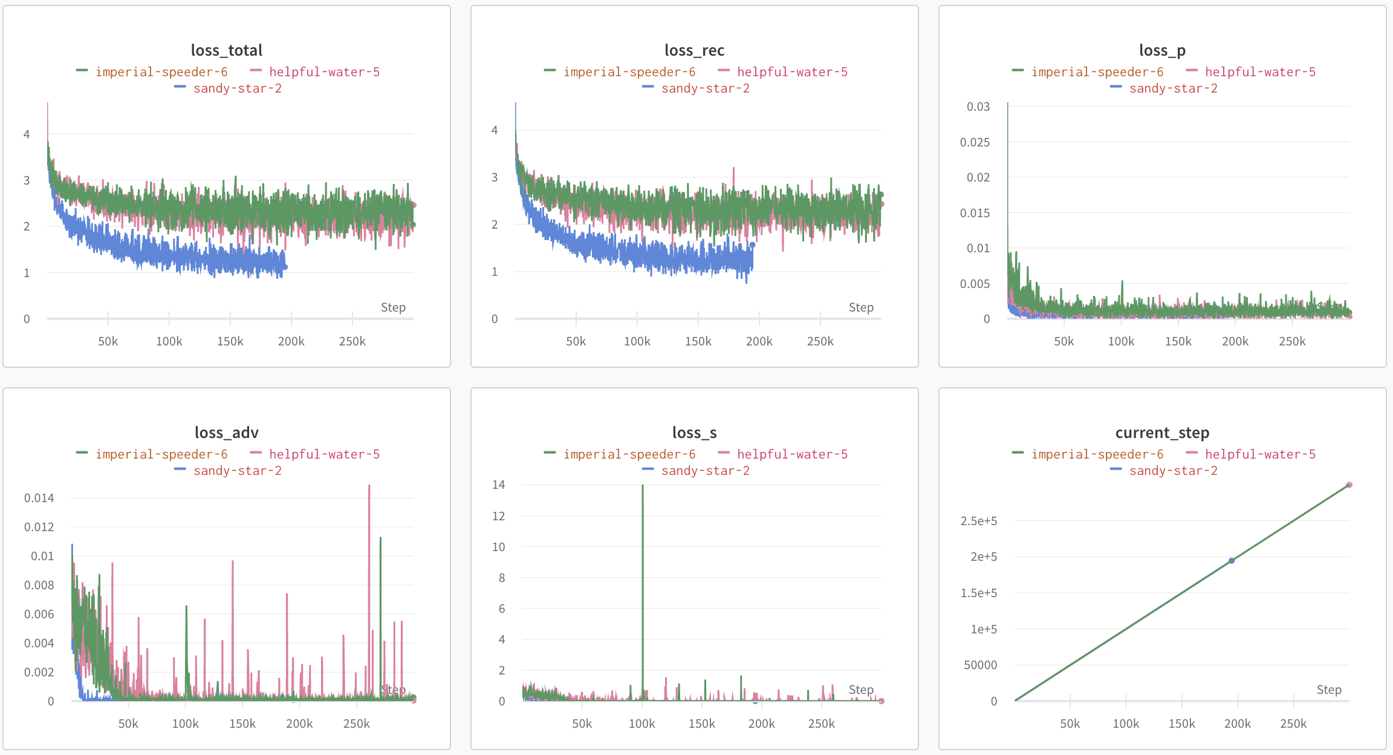Click imperial-speeder-6 legend in loss_total chart
This screenshot has width=1393, height=755.
pyautogui.click(x=161, y=72)
